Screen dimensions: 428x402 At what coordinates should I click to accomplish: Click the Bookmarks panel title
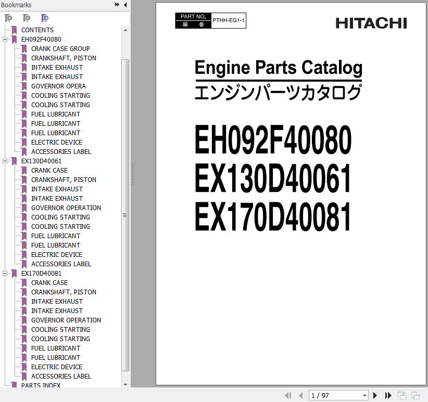(16, 5)
